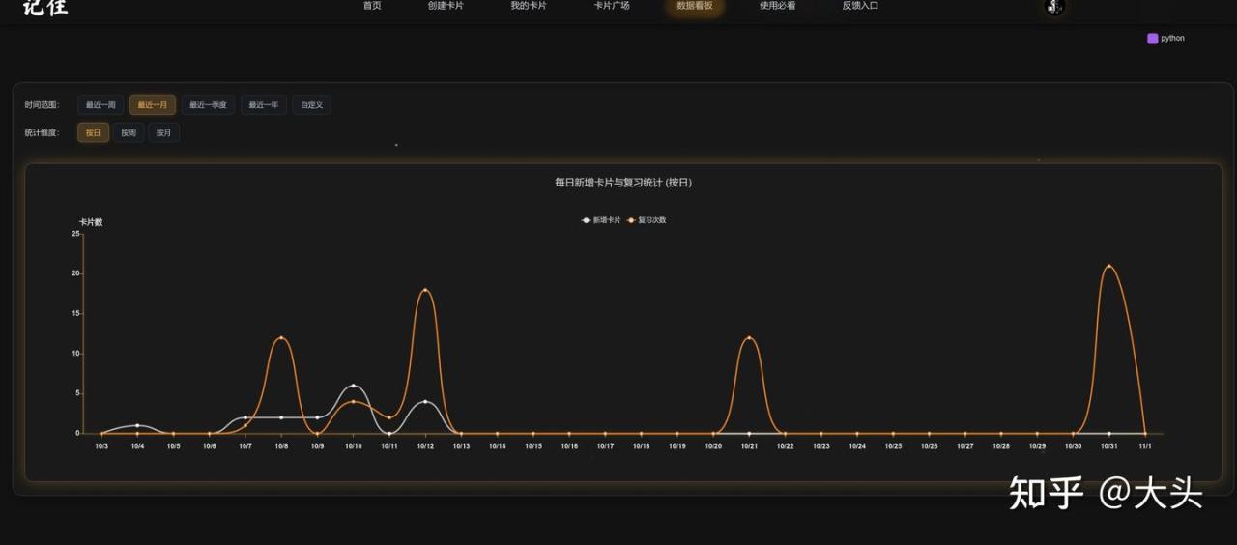Open the 自定义 custom range option
This screenshot has width=1237, height=545.
311,105
